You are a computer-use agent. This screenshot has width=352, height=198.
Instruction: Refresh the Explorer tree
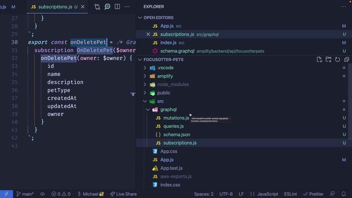tap(337, 59)
